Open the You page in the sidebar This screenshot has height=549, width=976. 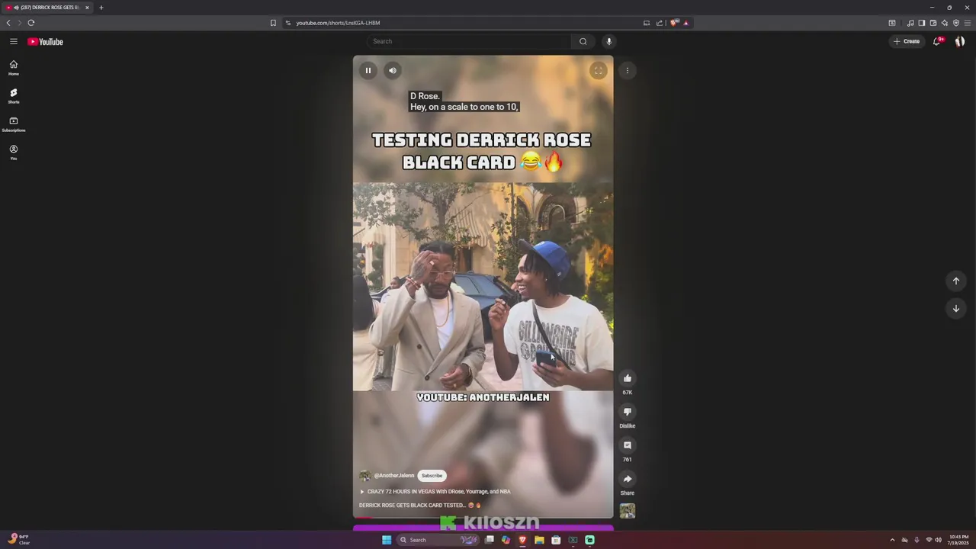[x=13, y=152]
